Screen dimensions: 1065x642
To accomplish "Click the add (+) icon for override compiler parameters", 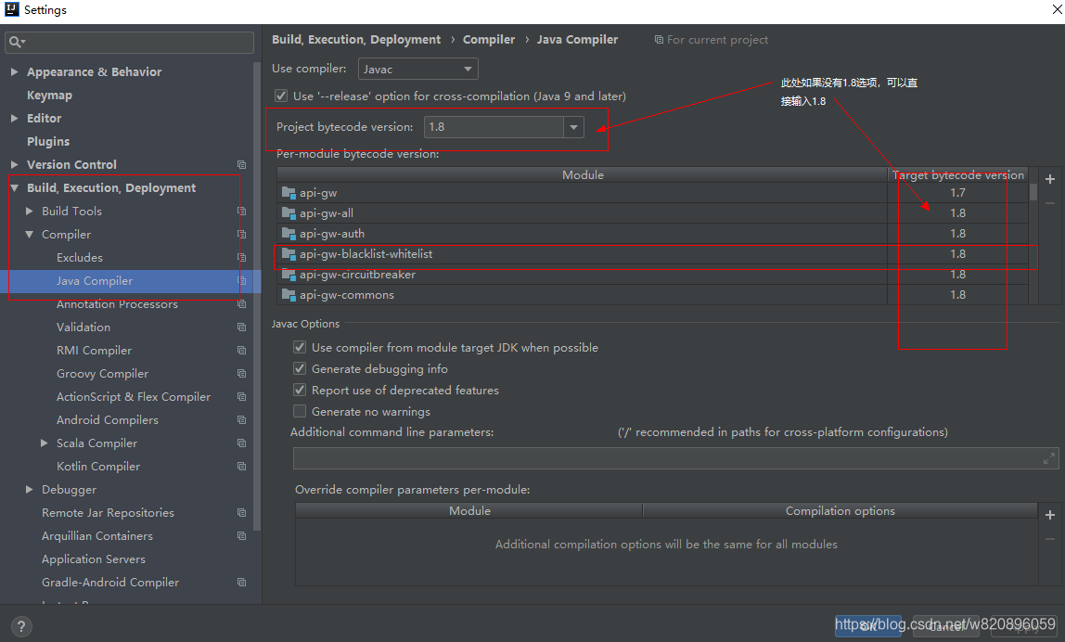I will (x=1049, y=515).
